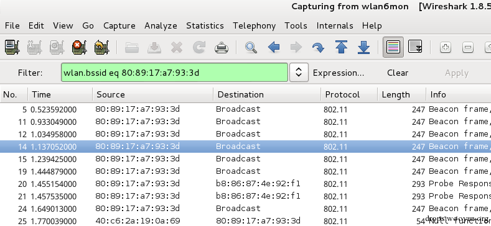
Task: Zoom in on packet text
Action: [446, 48]
